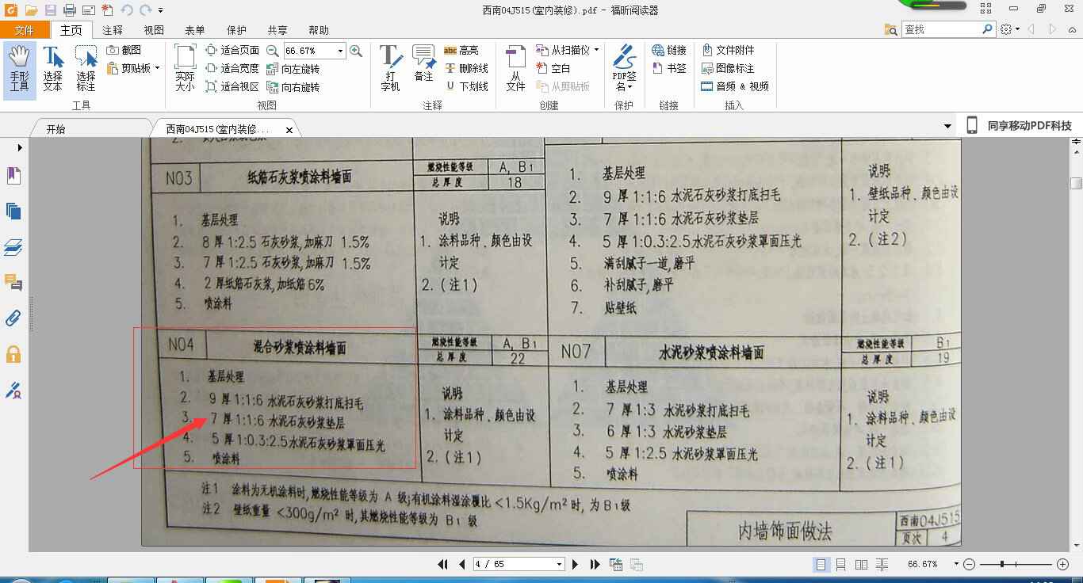This screenshot has width=1083, height=583.
Task: Click ribbon zoom in magnifier
Action: coord(356,50)
